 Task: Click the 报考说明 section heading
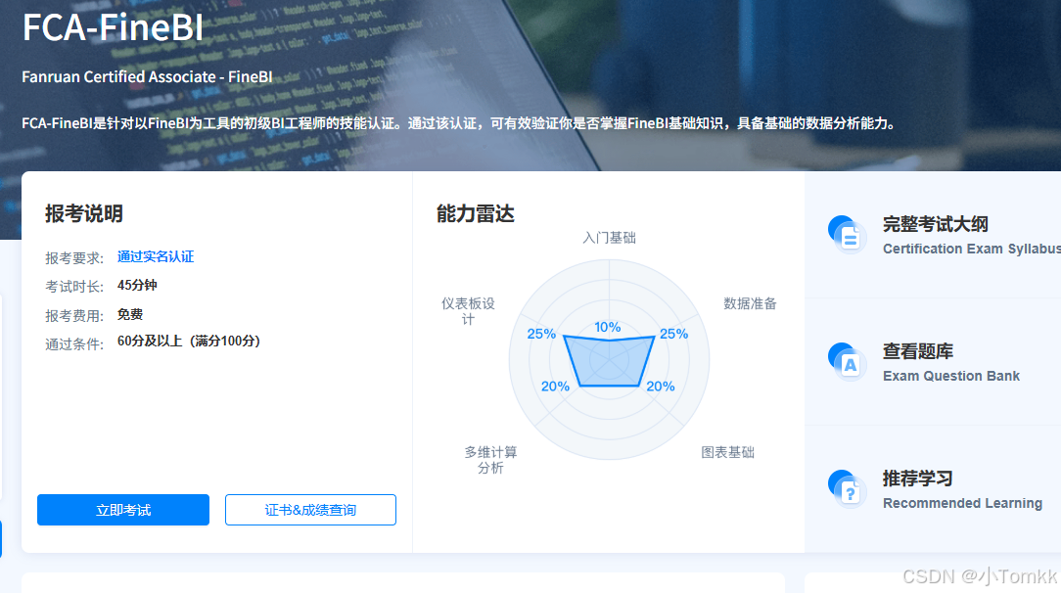pyautogui.click(x=84, y=213)
